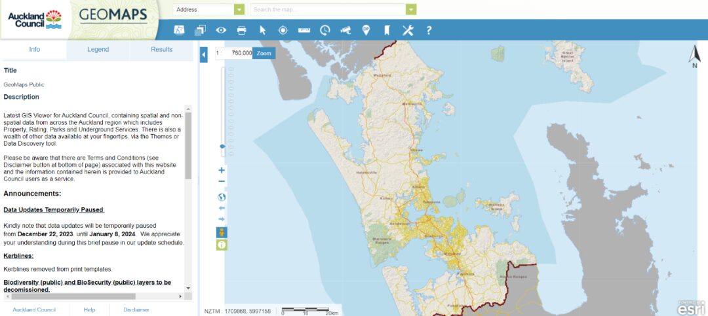
Task: Click the question mark help icon
Action: pos(429,30)
